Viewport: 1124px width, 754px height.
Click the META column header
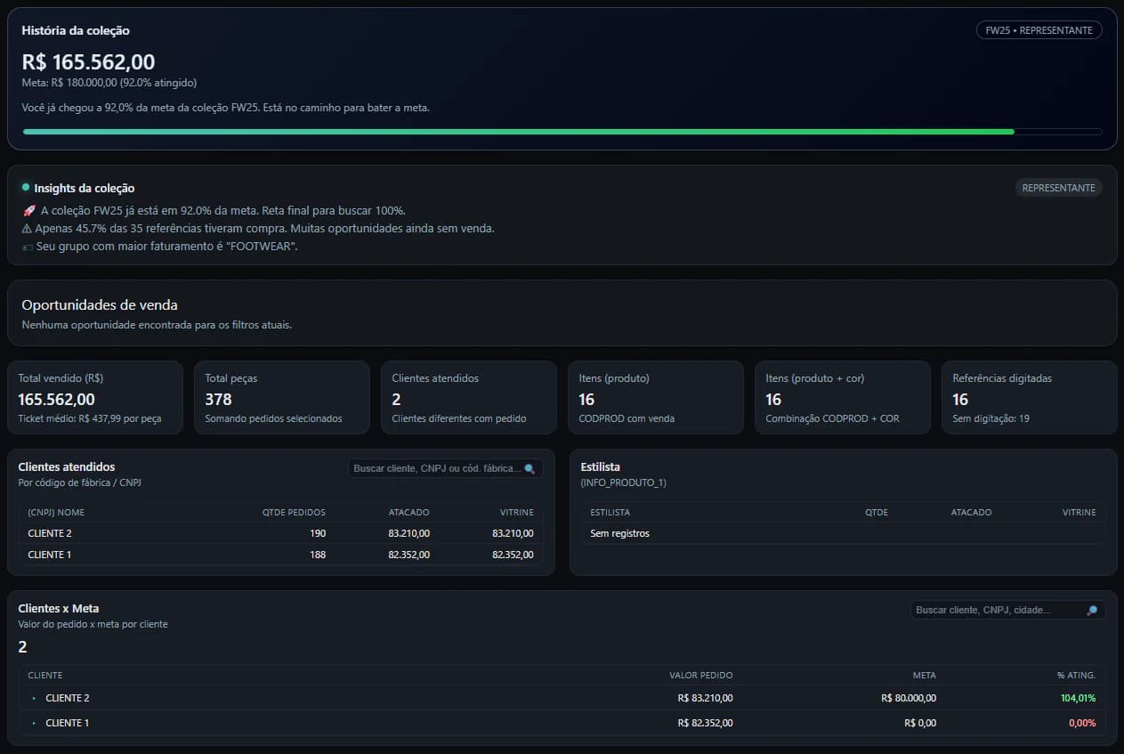925,675
